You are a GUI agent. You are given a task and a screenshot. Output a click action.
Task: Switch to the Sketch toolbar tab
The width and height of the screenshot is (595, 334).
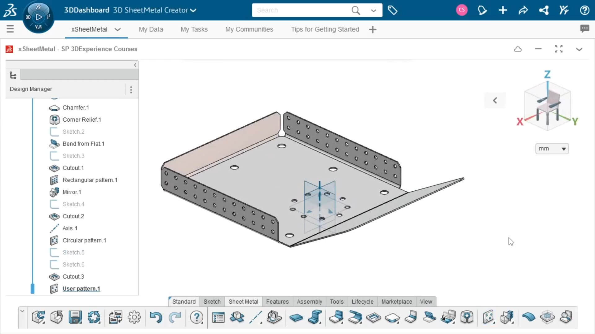(x=212, y=301)
